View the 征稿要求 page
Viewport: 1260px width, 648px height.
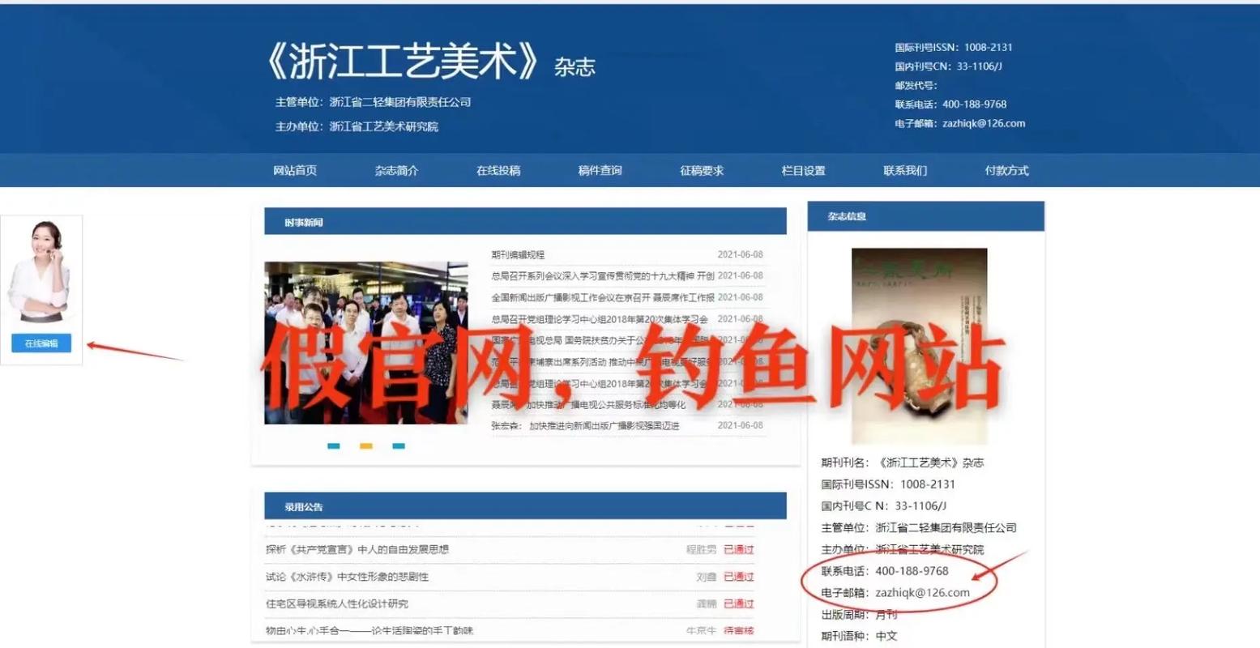coord(700,170)
